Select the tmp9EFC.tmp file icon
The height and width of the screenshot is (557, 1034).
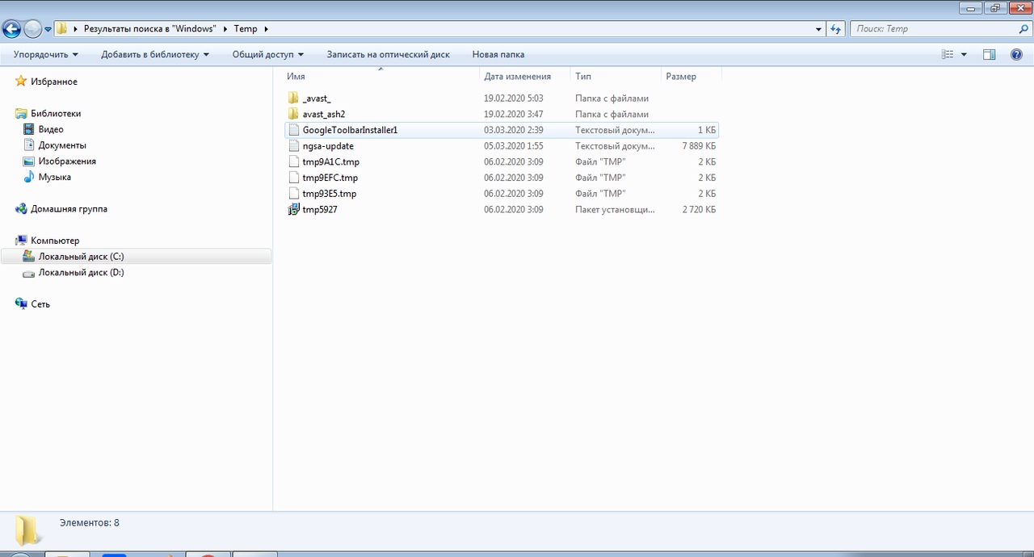point(294,178)
